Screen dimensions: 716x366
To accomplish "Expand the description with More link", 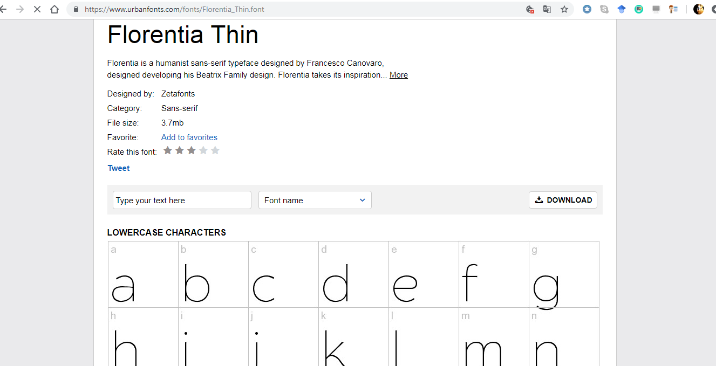I will click(399, 75).
